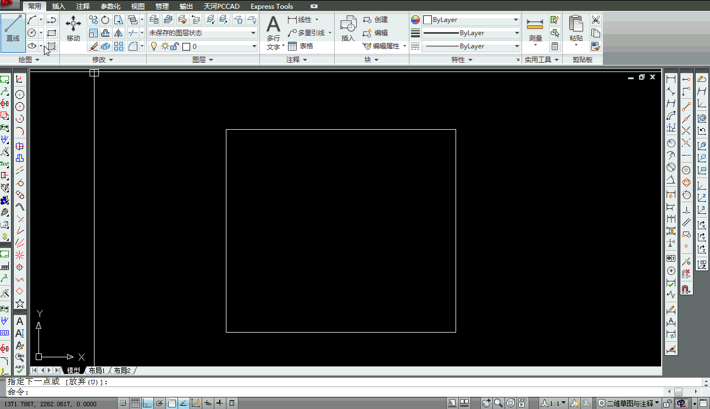Open the 天河PCCAD ribbon tab
This screenshot has width=710, height=409.
(x=221, y=7)
